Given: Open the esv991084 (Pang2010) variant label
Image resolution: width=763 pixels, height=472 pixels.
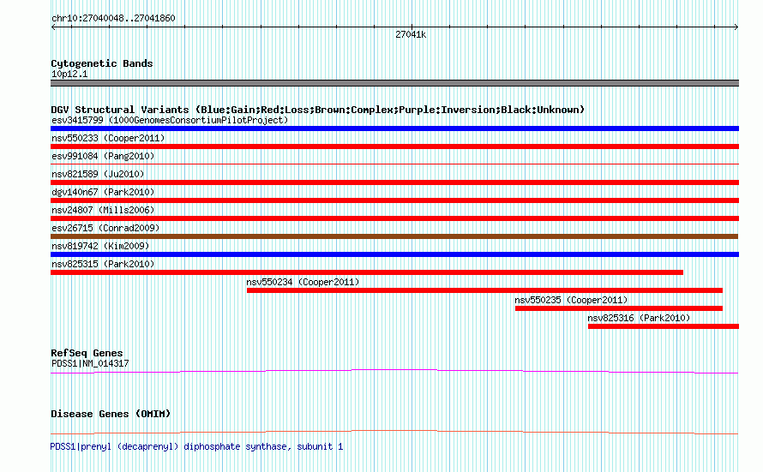Looking at the screenshot, I should (x=103, y=156).
